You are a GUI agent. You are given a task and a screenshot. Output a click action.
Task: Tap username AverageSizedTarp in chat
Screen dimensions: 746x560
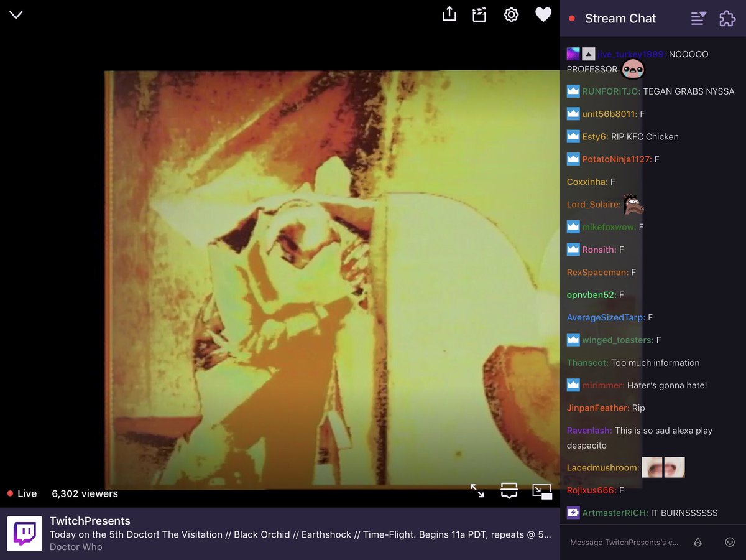pos(606,317)
